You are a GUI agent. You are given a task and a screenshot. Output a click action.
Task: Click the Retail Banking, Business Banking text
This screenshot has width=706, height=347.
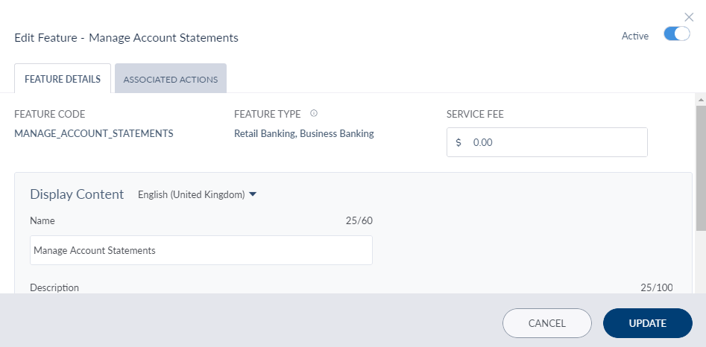(303, 134)
